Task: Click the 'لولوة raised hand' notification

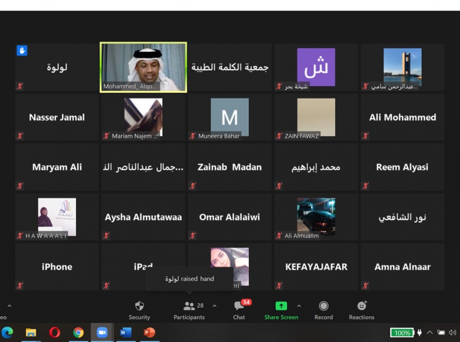Action: point(189,279)
